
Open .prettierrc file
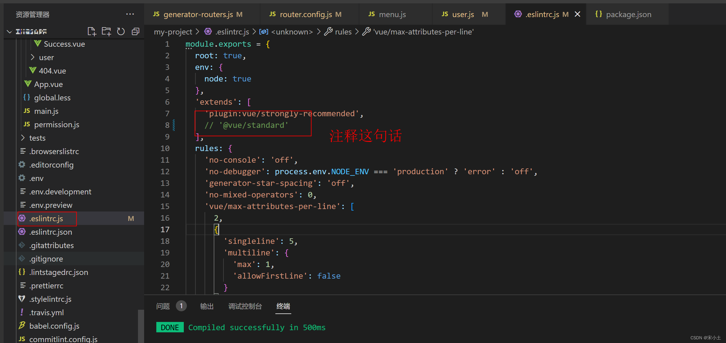[x=46, y=286]
